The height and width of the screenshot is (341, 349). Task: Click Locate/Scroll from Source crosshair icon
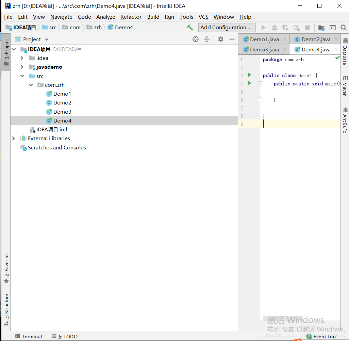pyautogui.click(x=196, y=39)
